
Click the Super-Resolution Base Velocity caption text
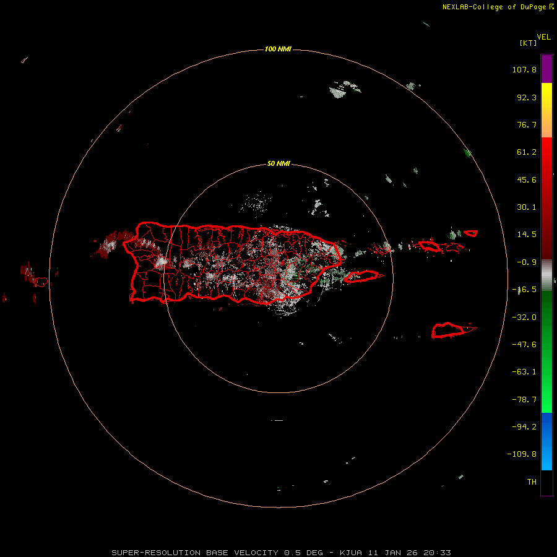coord(282,553)
